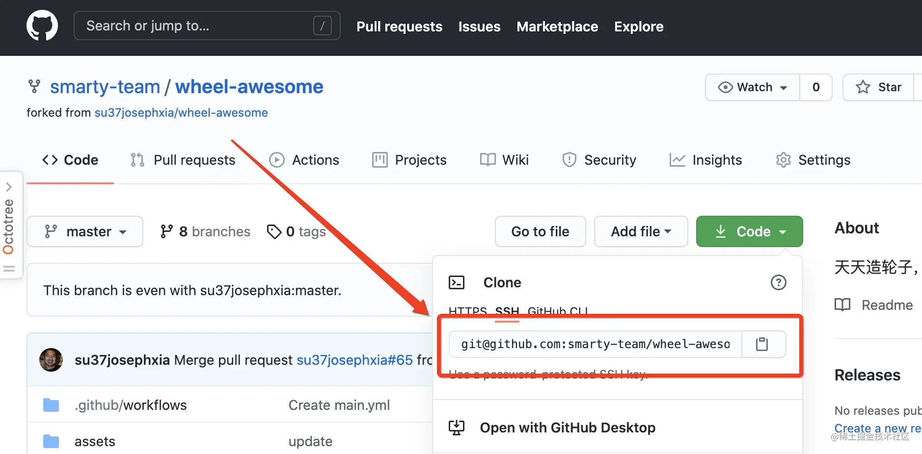
Task: View the 8 branches link
Action: [205, 231]
